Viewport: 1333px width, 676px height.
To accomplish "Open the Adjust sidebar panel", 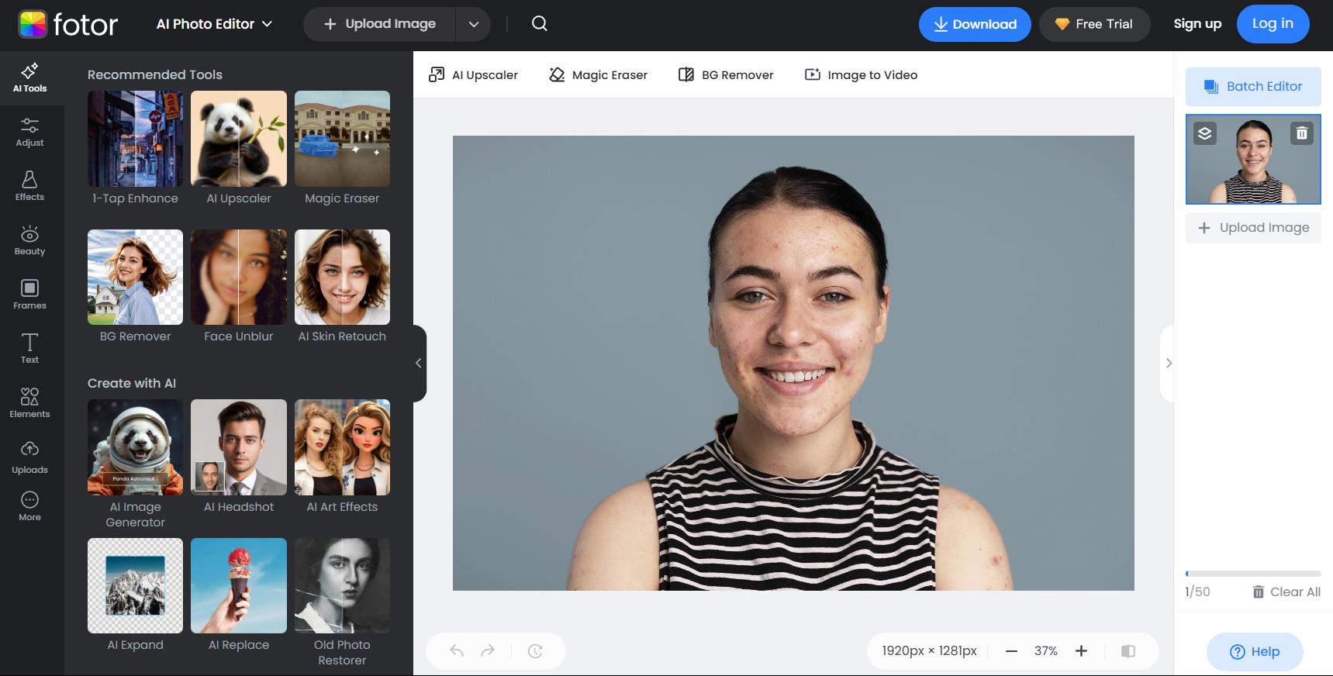I will click(29, 133).
